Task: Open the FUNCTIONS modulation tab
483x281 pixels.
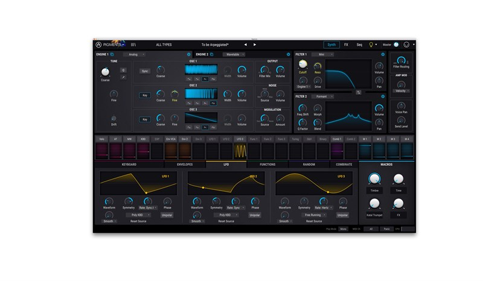Action: point(267,165)
